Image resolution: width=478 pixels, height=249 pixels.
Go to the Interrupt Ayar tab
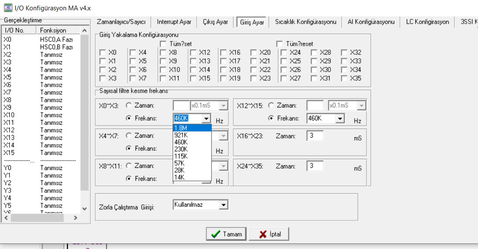pyautogui.click(x=174, y=22)
